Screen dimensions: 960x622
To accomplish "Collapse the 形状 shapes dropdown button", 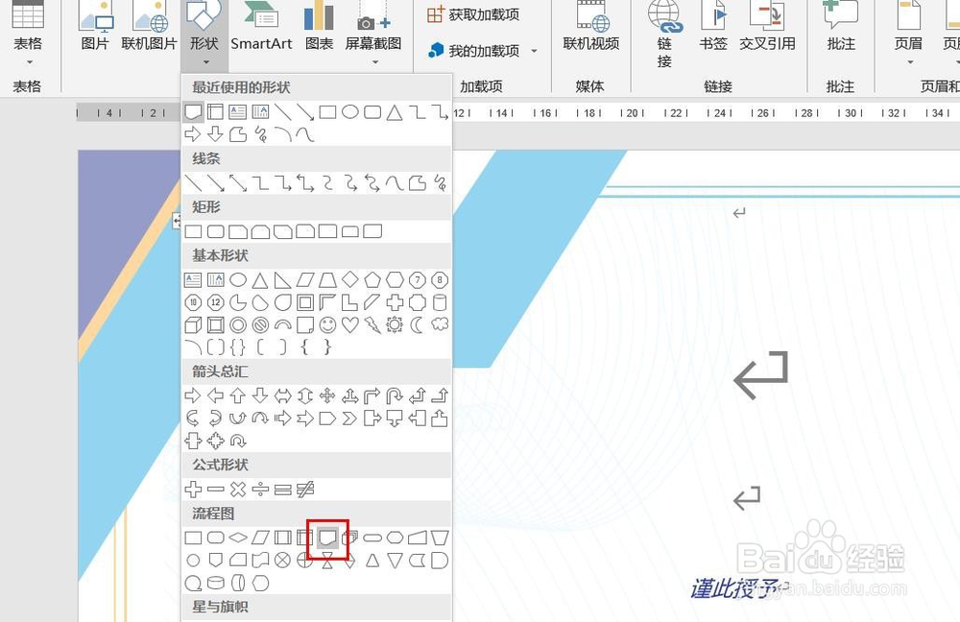I will click(204, 34).
